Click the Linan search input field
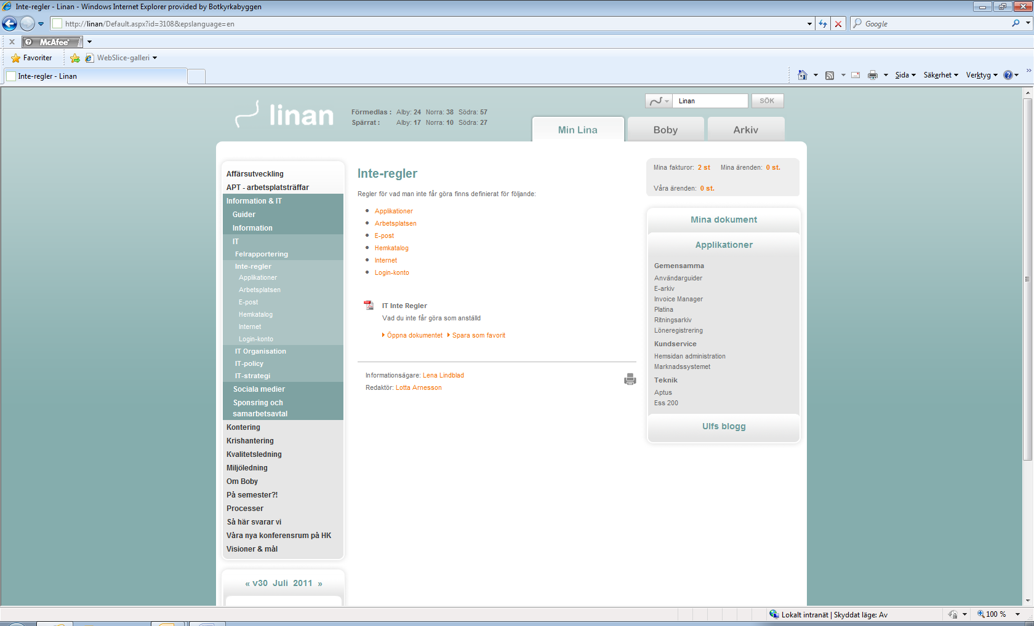 click(x=710, y=101)
